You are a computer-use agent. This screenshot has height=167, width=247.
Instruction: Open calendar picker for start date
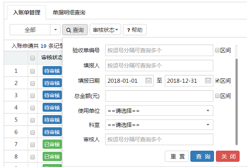(x=148, y=81)
